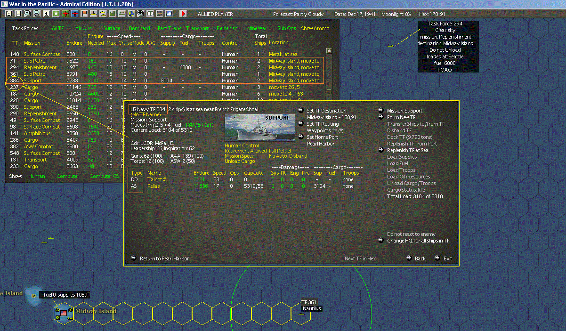Filter list by Bombard

[x=139, y=28]
